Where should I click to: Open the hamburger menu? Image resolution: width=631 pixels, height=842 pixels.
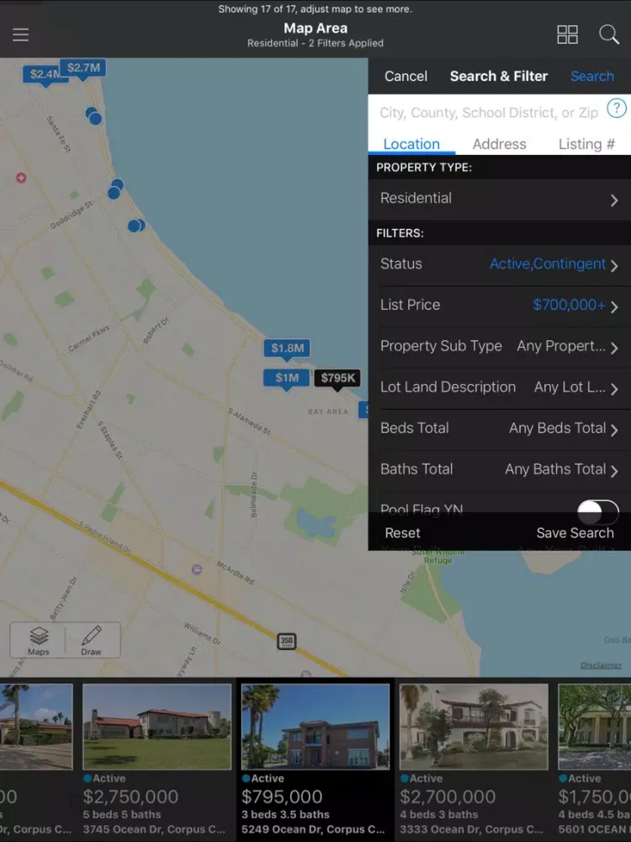tap(21, 35)
